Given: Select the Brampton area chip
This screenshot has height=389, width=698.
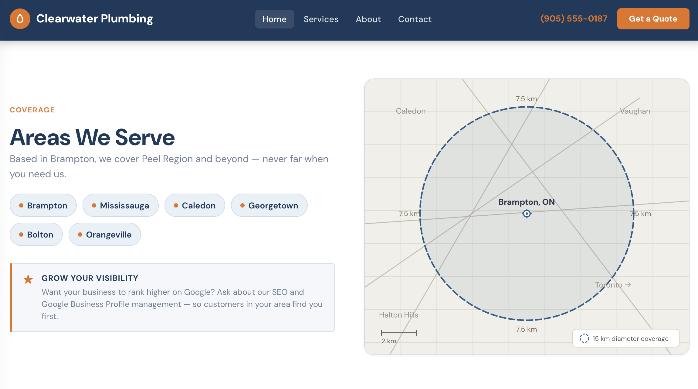Looking at the screenshot, I should (43, 205).
